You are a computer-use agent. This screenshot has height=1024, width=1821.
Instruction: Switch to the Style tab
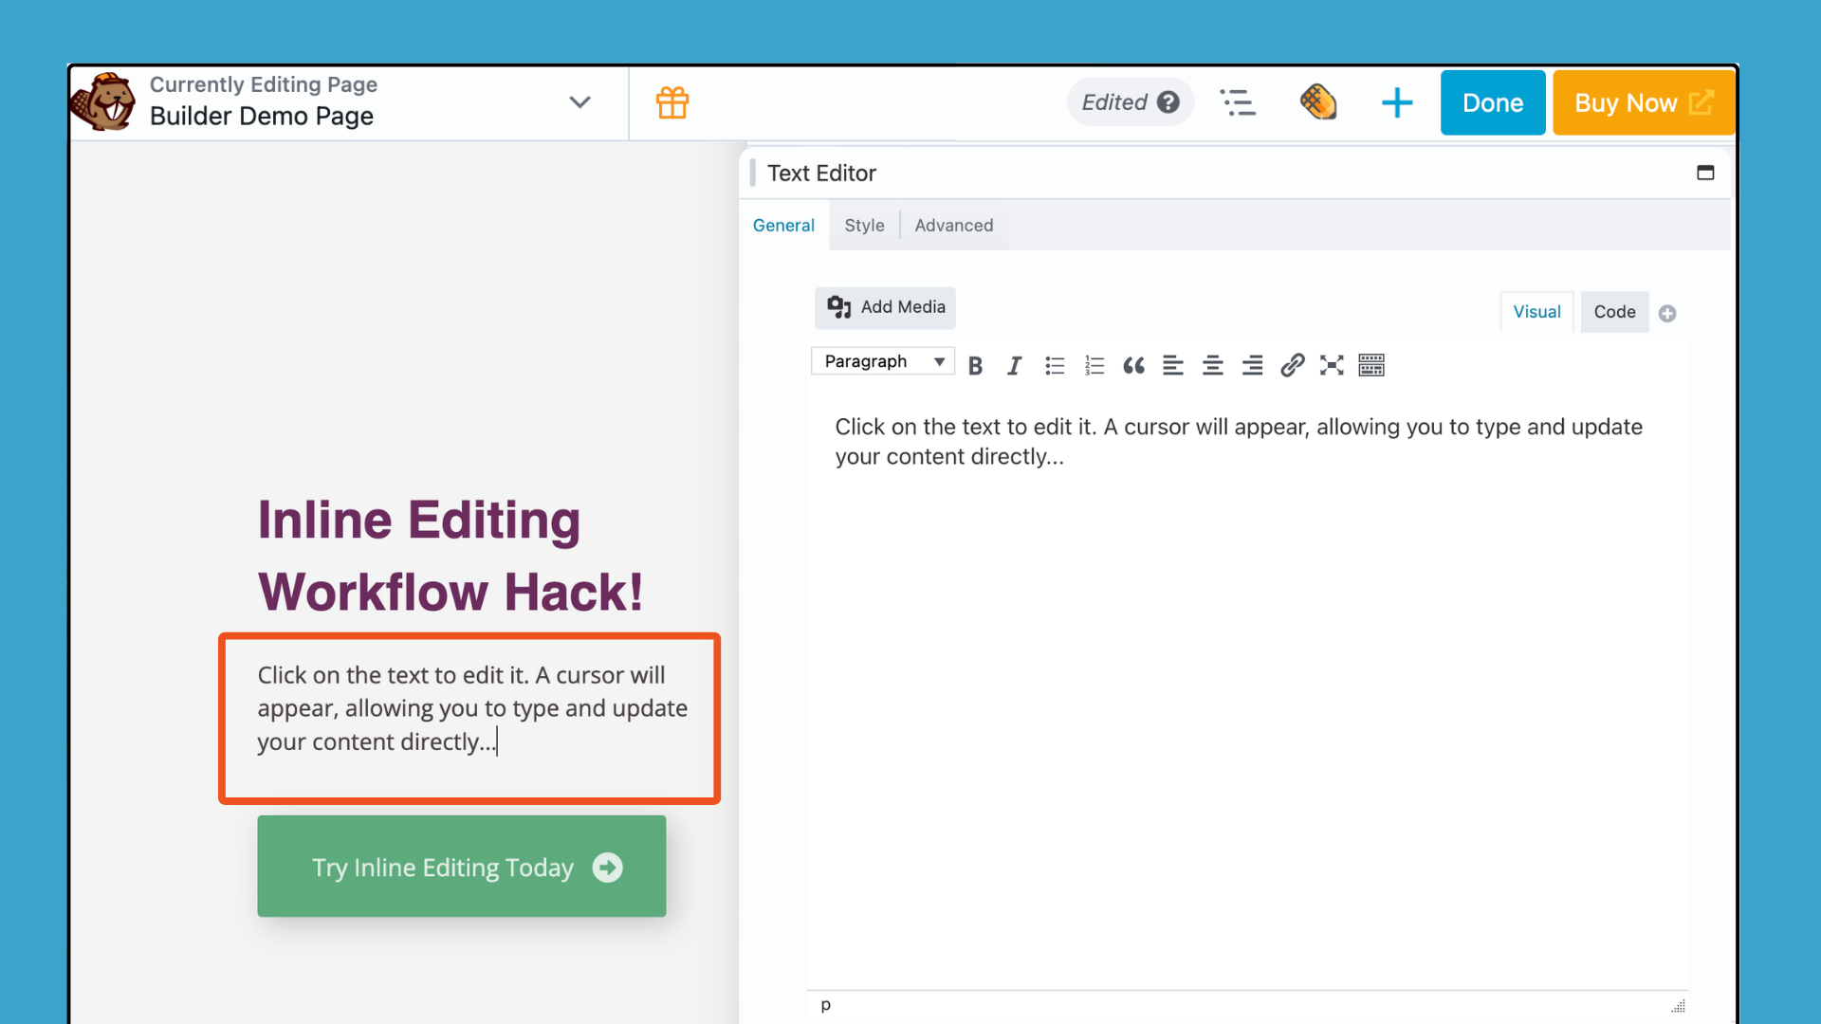(864, 225)
